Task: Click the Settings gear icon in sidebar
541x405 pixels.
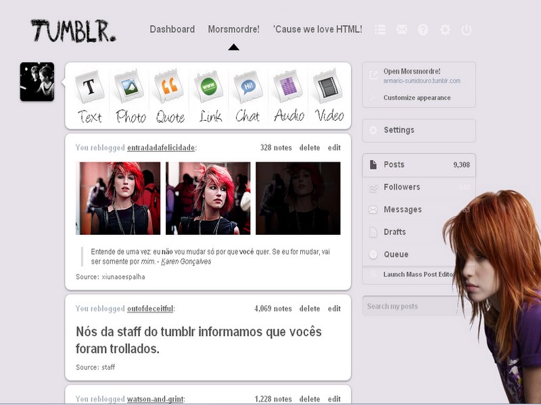Action: point(373,130)
